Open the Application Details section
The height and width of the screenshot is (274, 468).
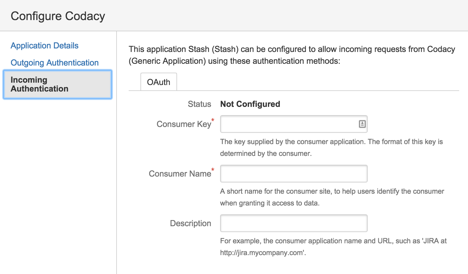[x=45, y=46]
